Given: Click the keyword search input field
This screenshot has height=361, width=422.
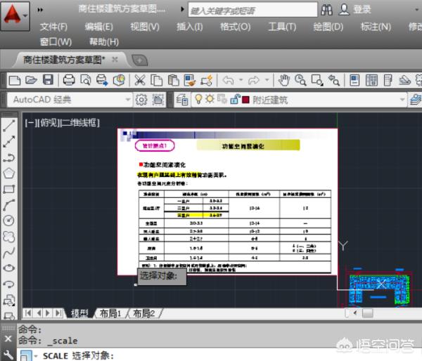Looking at the screenshot, I should coord(252,10).
